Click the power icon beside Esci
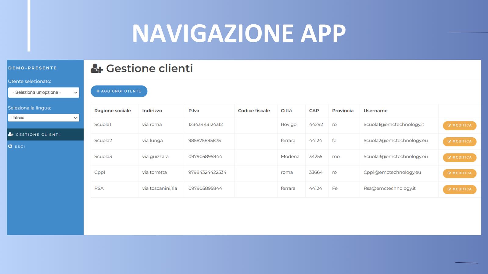This screenshot has width=488, height=274. pyautogui.click(x=10, y=146)
